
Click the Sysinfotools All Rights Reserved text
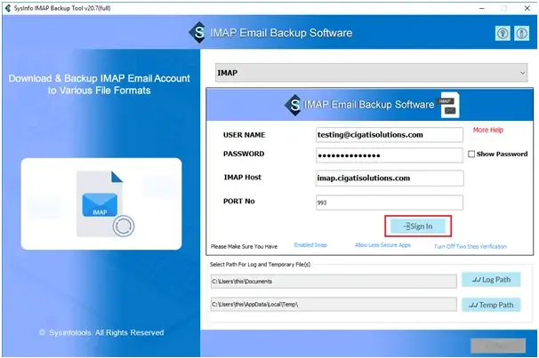pos(101,332)
